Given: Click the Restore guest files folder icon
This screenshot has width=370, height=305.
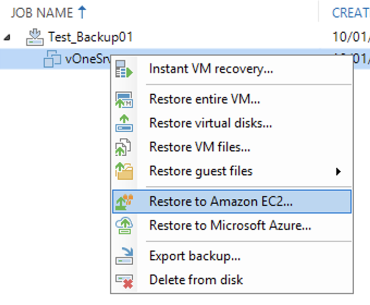Looking at the screenshot, I should 124,171.
